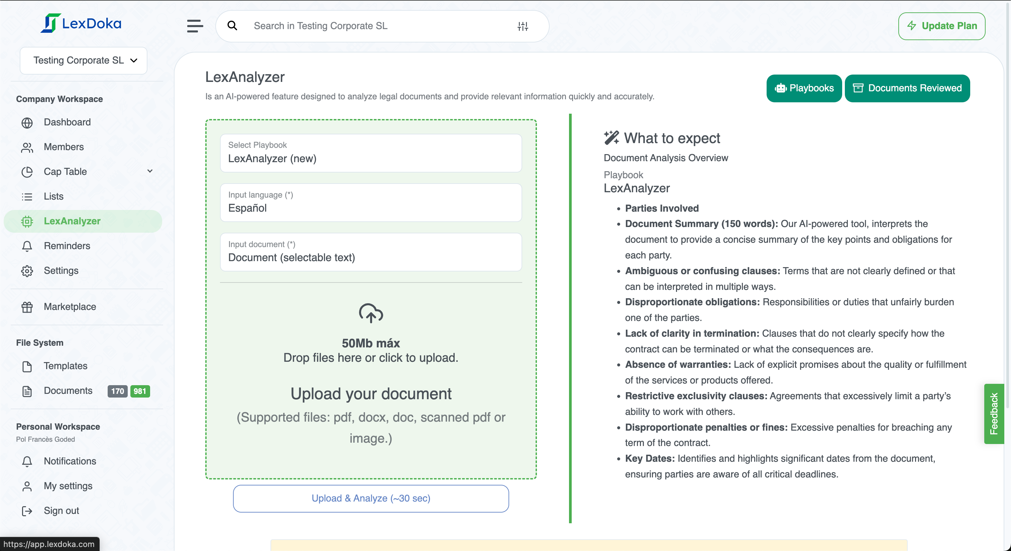Click Upload & Analyze (~30 sec) button
Image resolution: width=1011 pixels, height=551 pixels.
coord(371,499)
